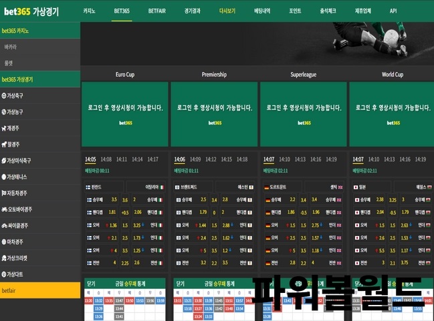Pick Premiership under odds 2.88
The image size is (434, 321).
pyautogui.click(x=237, y=225)
